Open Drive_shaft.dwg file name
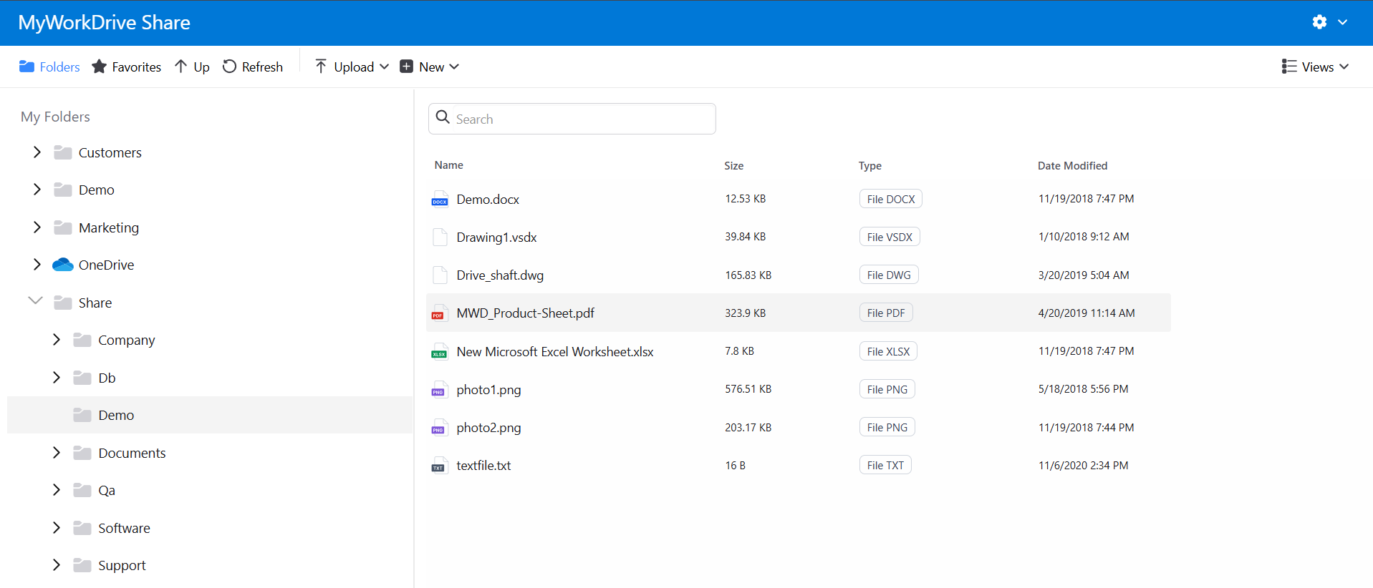The width and height of the screenshot is (1373, 588). point(500,275)
